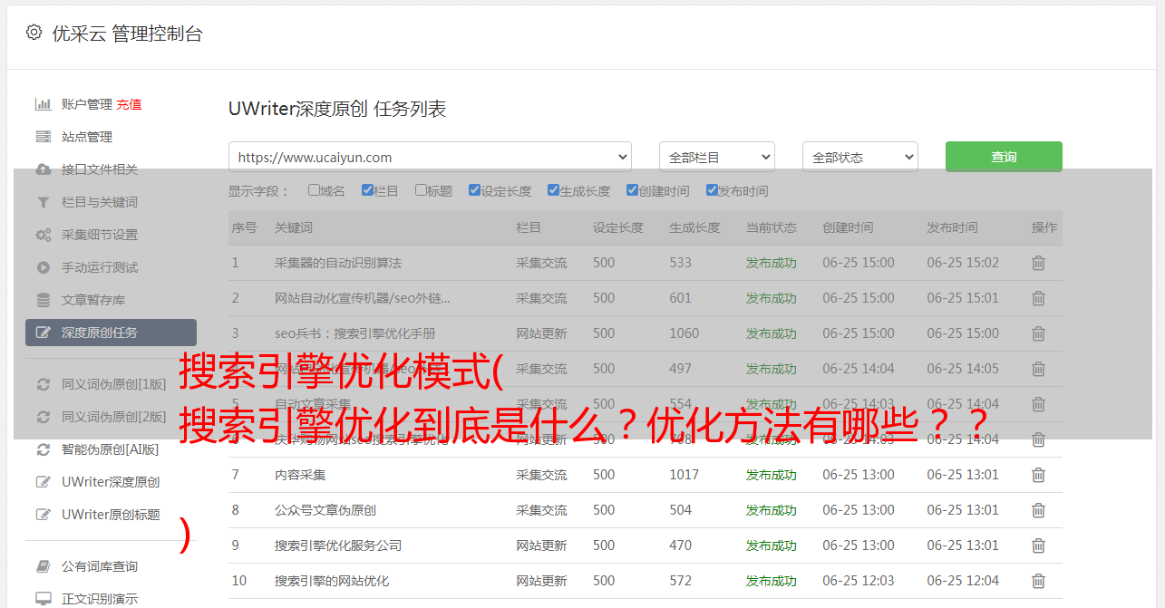Enable the 域名 display field checkbox
Viewport: 1165px width, 608px height.
tap(314, 190)
